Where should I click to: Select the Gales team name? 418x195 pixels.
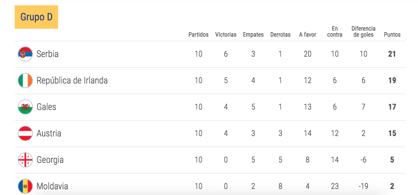[46, 107]
